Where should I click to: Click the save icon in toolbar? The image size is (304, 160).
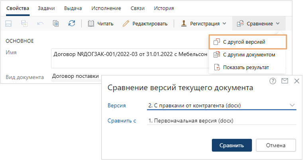click(x=9, y=23)
